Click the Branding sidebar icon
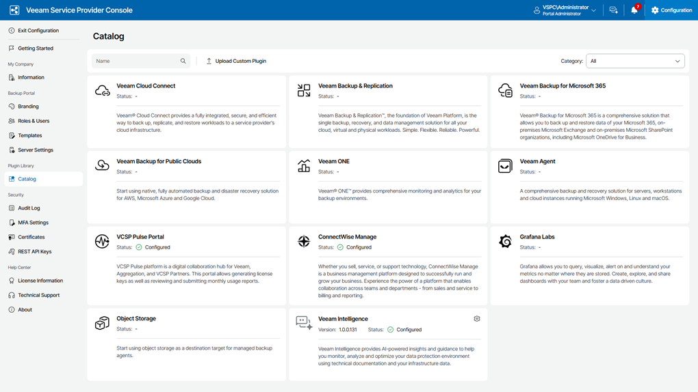The width and height of the screenshot is (698, 392). point(12,107)
